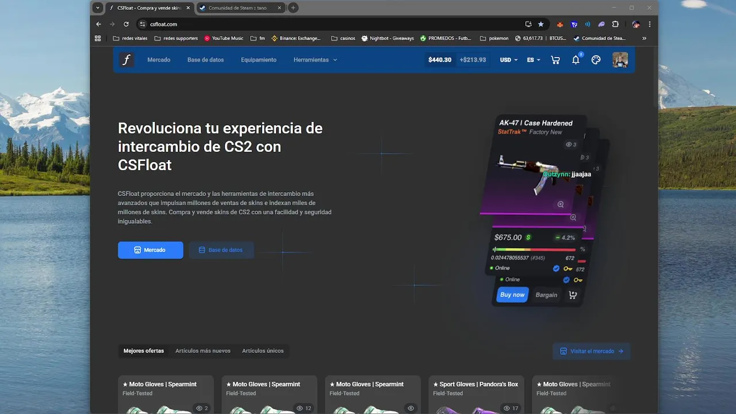
Task: Close the Comunidad de Steam tab
Action: 279,7
